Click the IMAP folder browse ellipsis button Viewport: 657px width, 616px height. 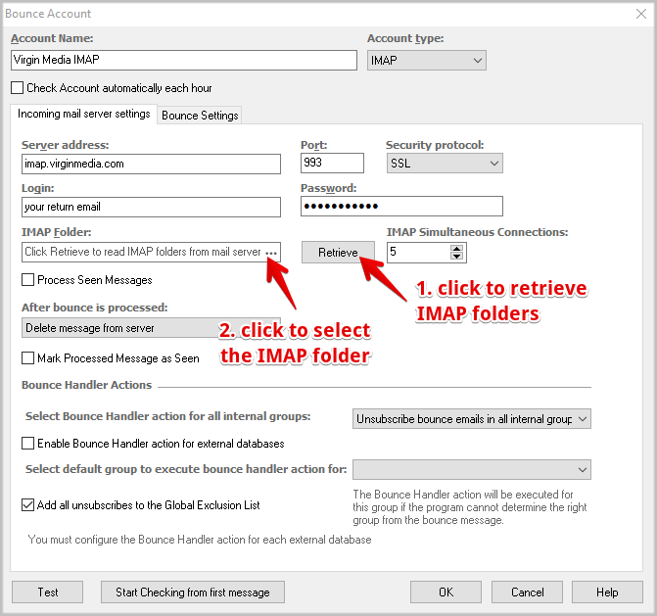pyautogui.click(x=271, y=253)
